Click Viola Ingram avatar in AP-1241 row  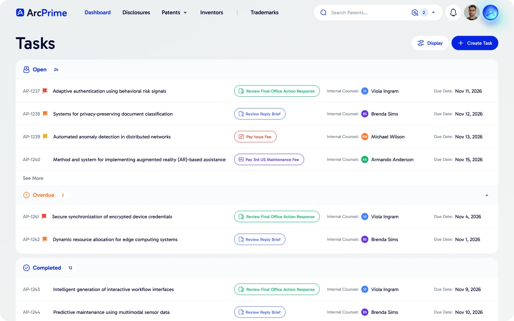pyautogui.click(x=365, y=216)
